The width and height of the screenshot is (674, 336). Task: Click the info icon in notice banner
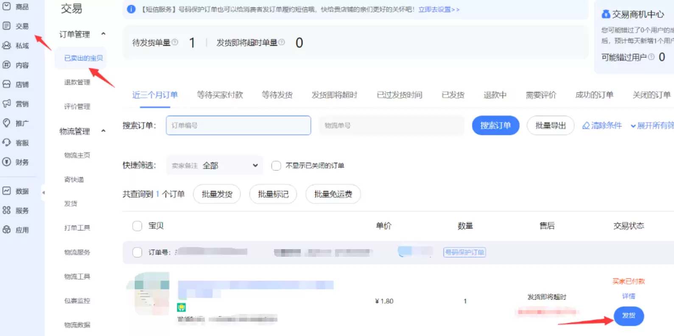(x=131, y=9)
